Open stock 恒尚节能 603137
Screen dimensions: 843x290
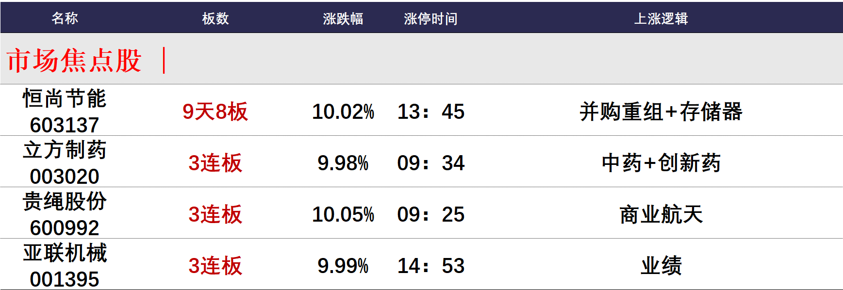point(65,111)
